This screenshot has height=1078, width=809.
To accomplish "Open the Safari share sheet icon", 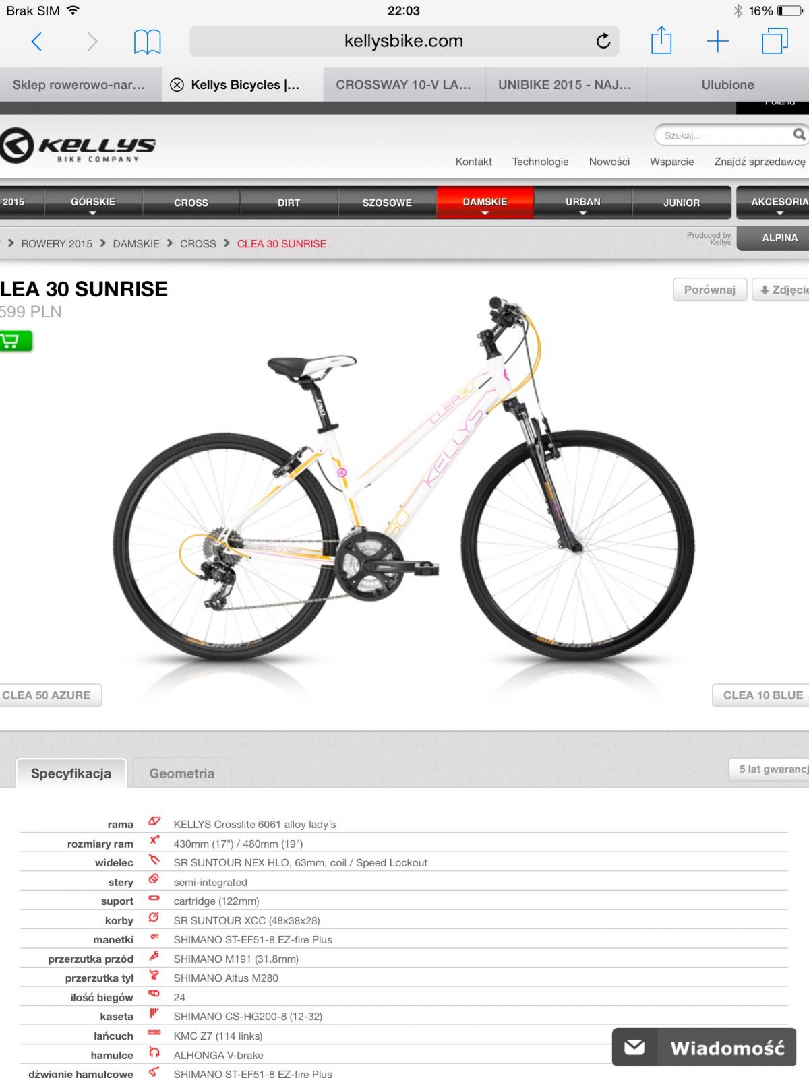I will 661,40.
